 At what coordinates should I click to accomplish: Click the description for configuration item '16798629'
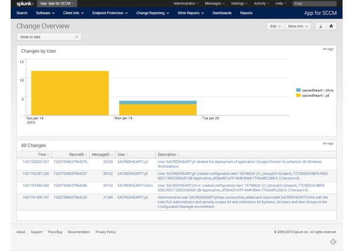point(243,176)
